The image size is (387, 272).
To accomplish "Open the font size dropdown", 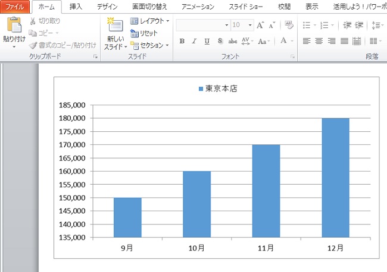I will (x=251, y=26).
